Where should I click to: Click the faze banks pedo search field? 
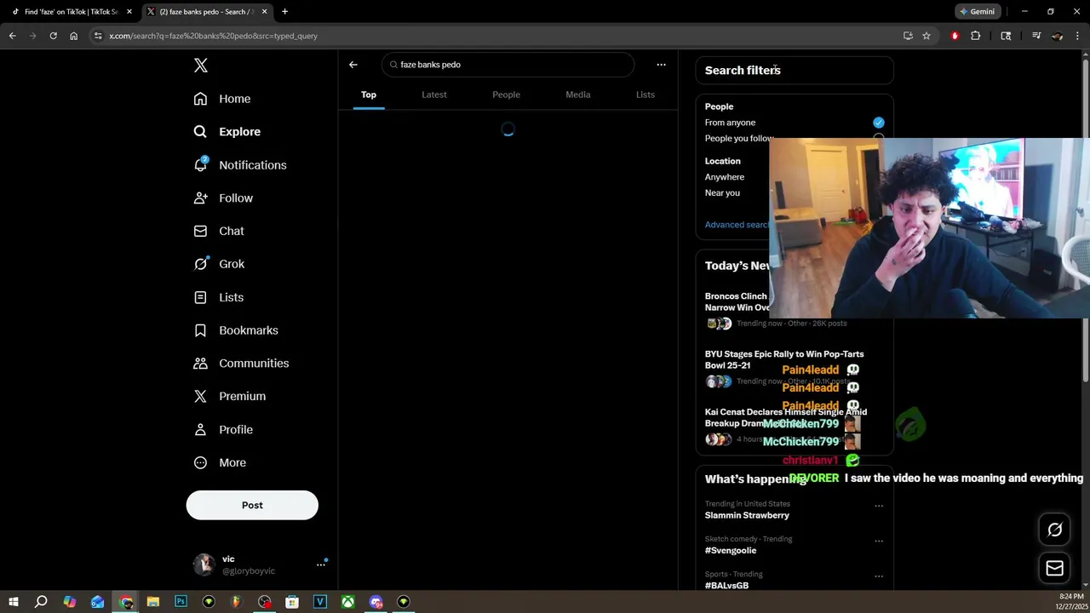pyautogui.click(x=508, y=65)
